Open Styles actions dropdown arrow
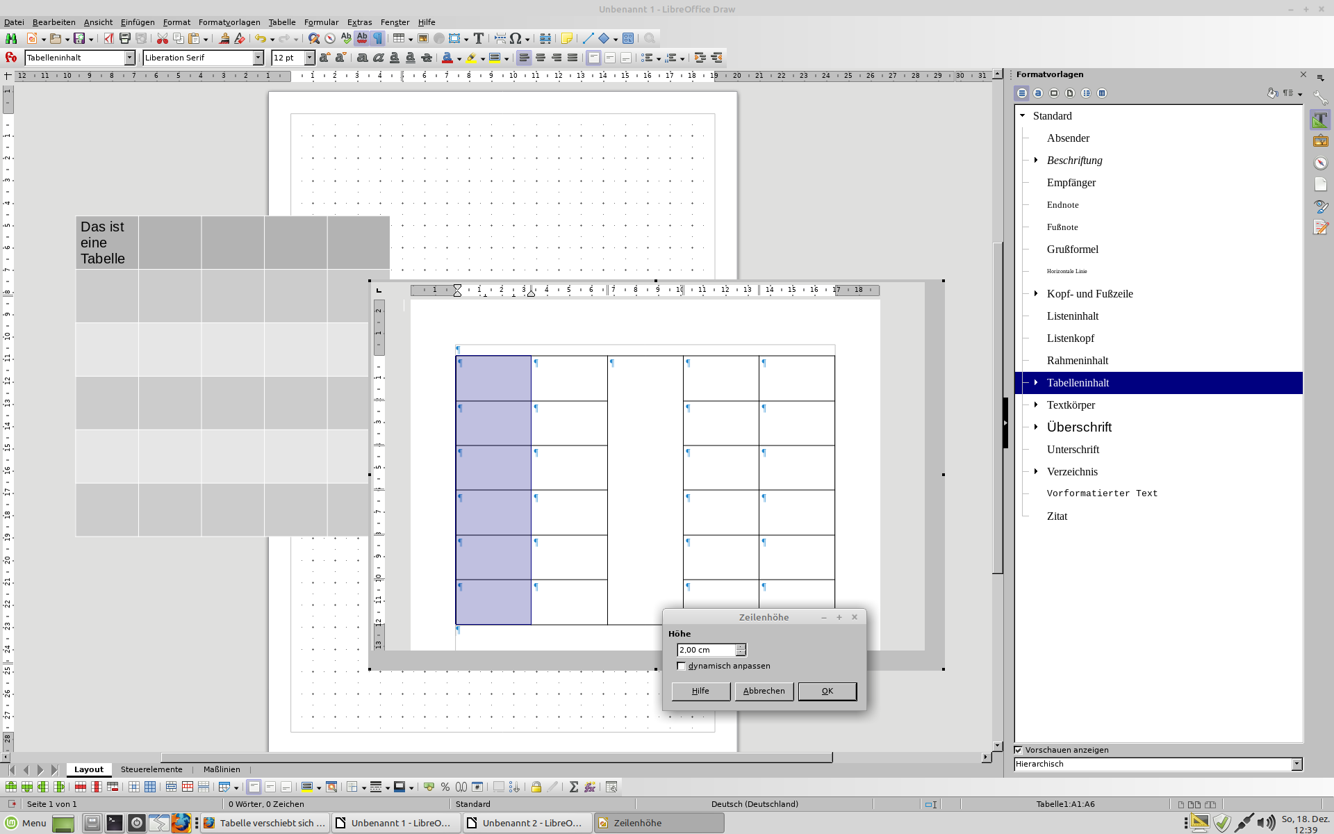This screenshot has height=834, width=1334. point(1299,94)
